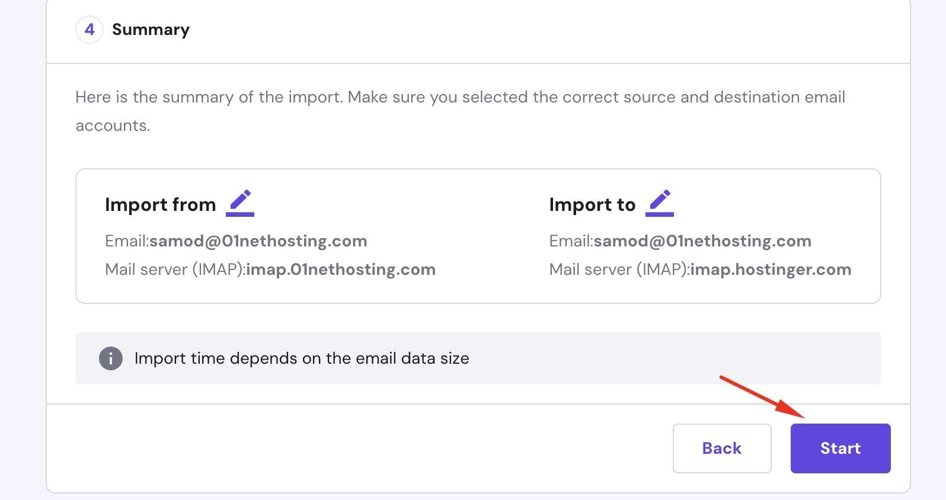Viewport: 946px width, 500px height.
Task: Select destination mail server imap.hostinger.com
Action: point(771,270)
